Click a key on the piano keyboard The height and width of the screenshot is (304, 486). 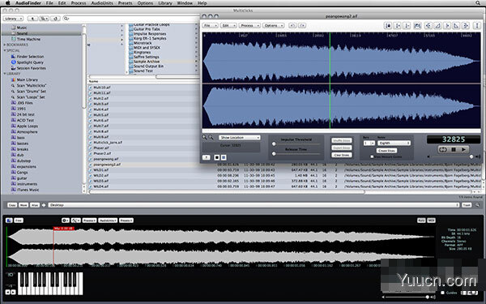(x=50, y=284)
